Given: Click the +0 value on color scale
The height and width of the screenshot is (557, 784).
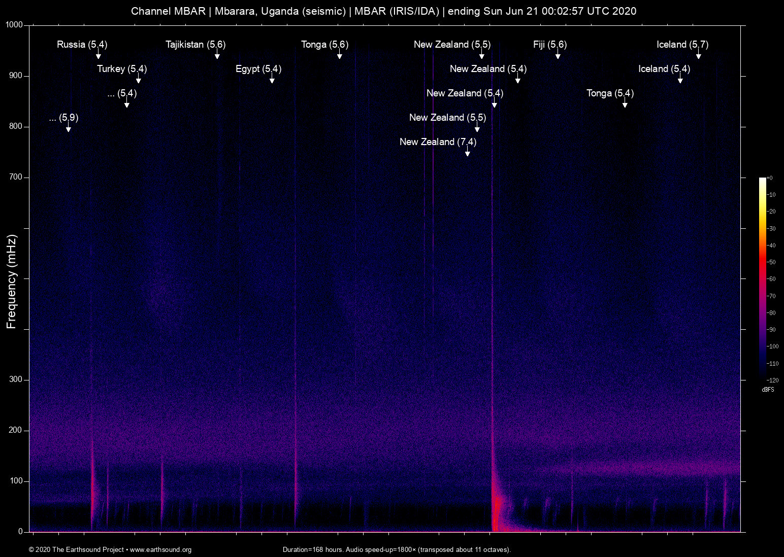Looking at the screenshot, I should click(770, 178).
